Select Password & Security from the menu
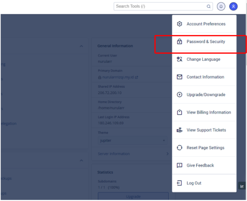 204,42
